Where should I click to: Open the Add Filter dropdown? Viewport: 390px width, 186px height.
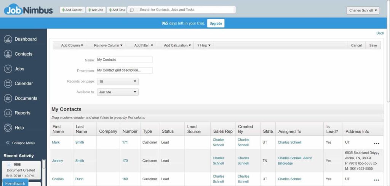pos(144,45)
